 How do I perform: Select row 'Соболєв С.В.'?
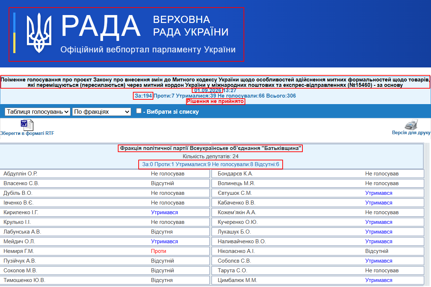(x=318, y=261)
